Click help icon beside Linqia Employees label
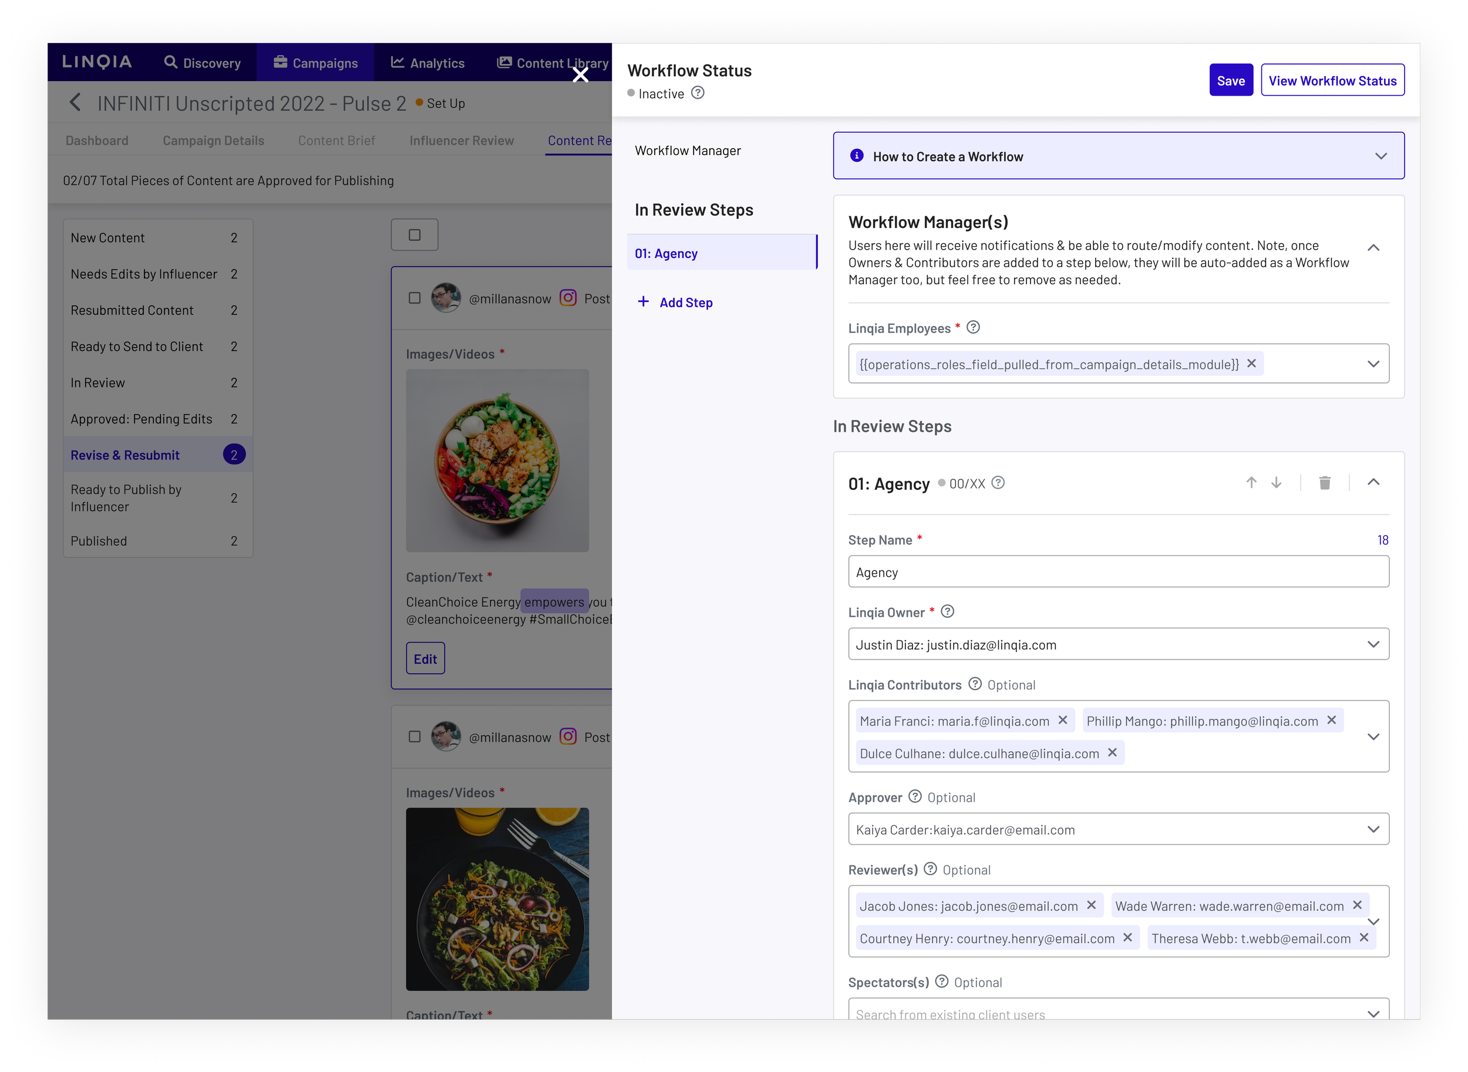The image size is (1468, 1072). coord(973,328)
